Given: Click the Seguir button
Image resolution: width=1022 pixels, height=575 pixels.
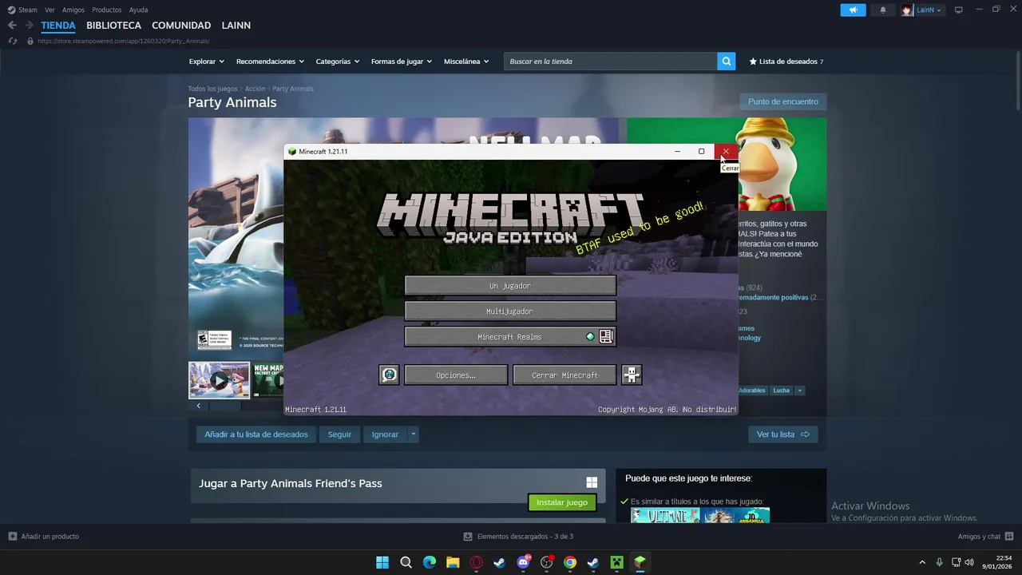Looking at the screenshot, I should pyautogui.click(x=339, y=434).
